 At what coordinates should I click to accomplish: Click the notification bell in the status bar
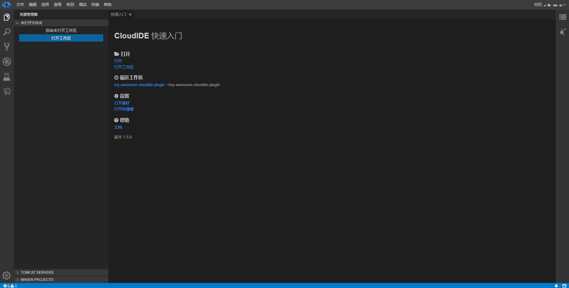pyautogui.click(x=556, y=286)
